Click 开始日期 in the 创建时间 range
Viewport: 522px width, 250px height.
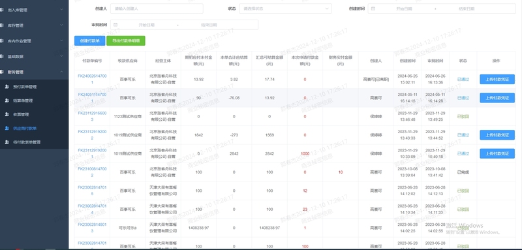pyautogui.click(x=404, y=8)
